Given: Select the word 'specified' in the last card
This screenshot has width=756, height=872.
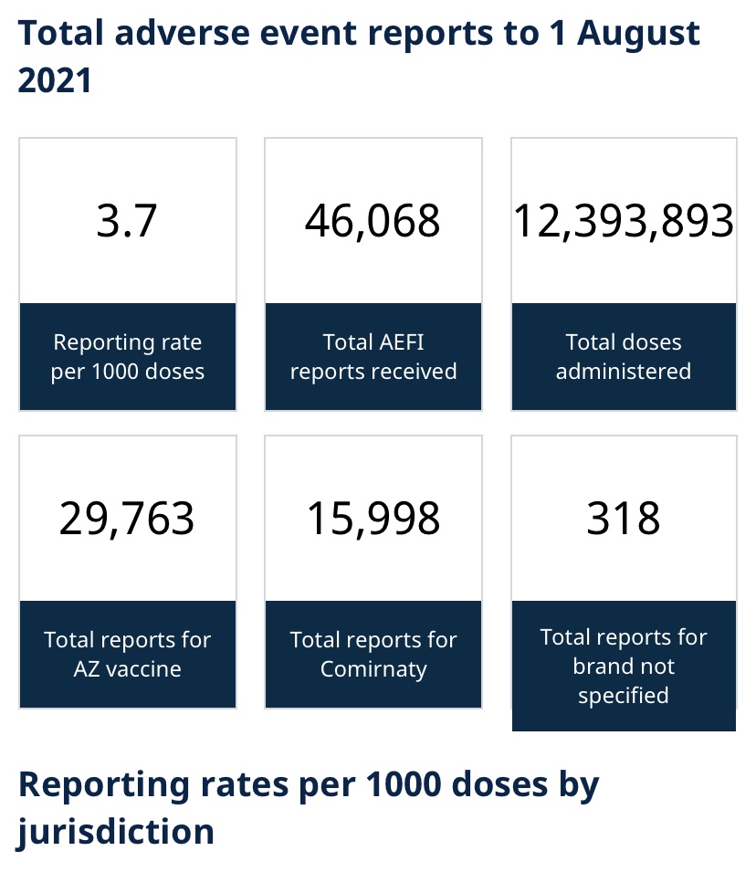Looking at the screenshot, I should pyautogui.click(x=624, y=696).
